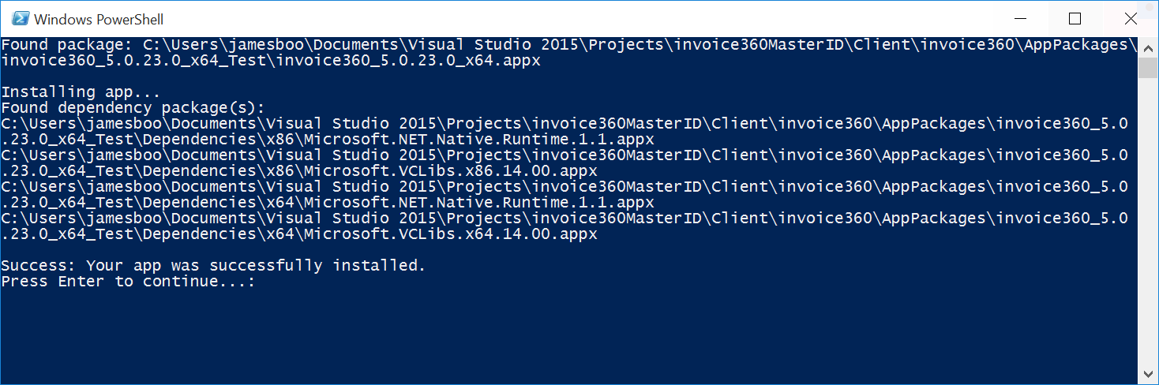Click the scrollbar up arrow

1148,45
